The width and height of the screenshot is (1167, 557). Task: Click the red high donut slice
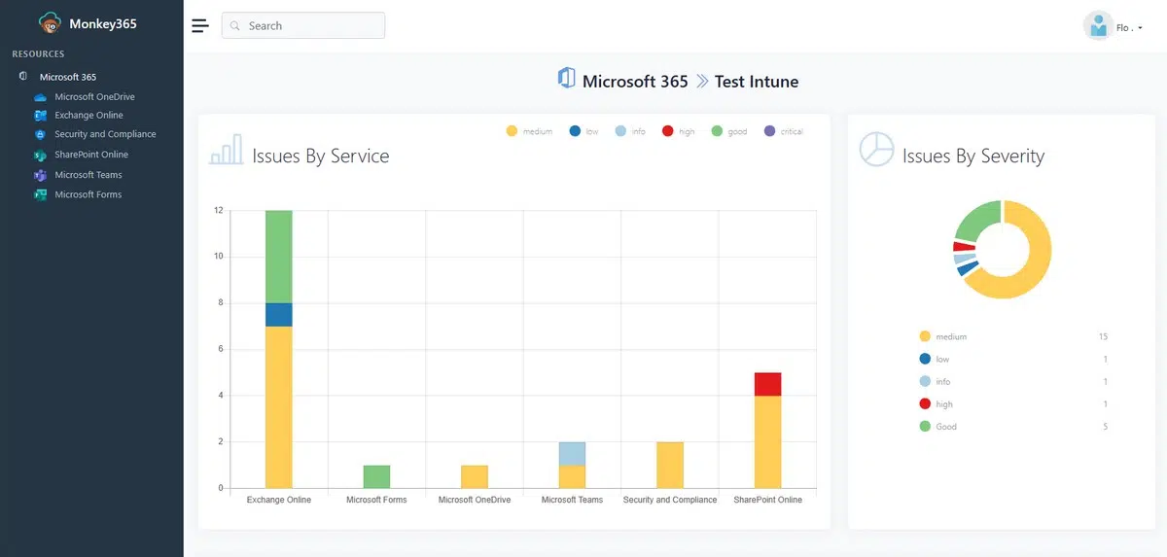click(963, 246)
